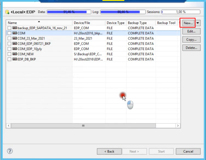This screenshot has width=206, height=160.
Task: Tick the checkbox for COM template
Action: click(9, 33)
